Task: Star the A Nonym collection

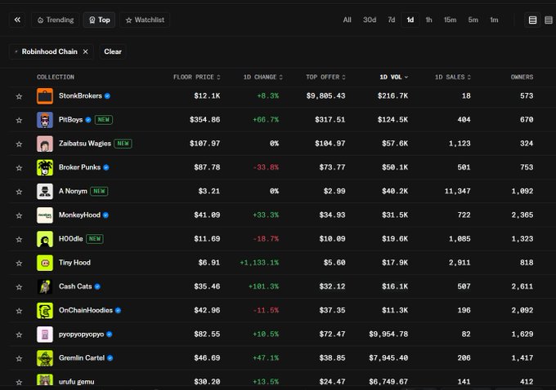Action: (19, 192)
